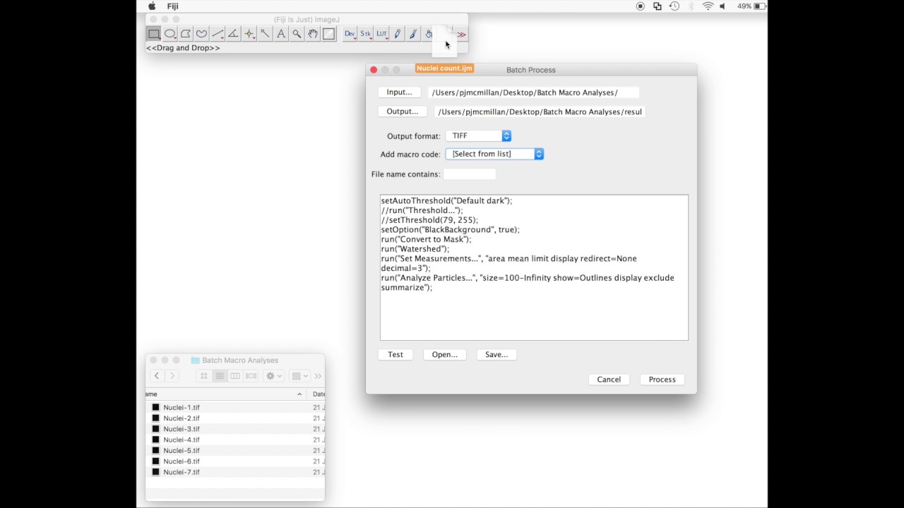The width and height of the screenshot is (904, 508).
Task: Open the Apple menu
Action: pyautogui.click(x=151, y=6)
